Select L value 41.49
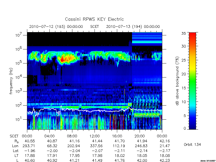The height and width of the screenshot is (162, 216). (97, 160)
